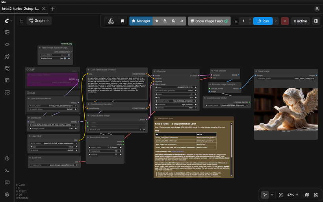The image size is (323, 202).
Task: Click the star icon next to Manager
Action: pyautogui.click(x=157, y=21)
